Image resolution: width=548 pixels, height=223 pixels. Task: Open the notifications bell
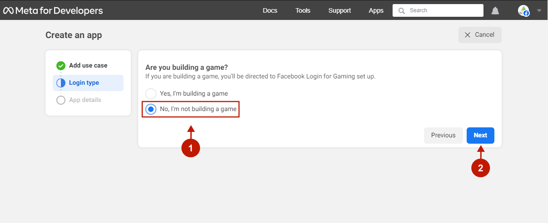[x=495, y=10]
